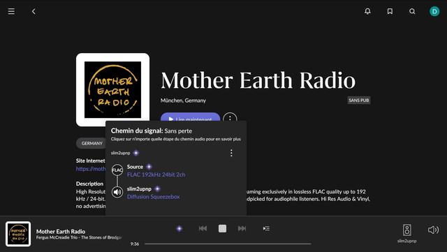Open notifications bell
The image size is (447, 252).
(368, 11)
